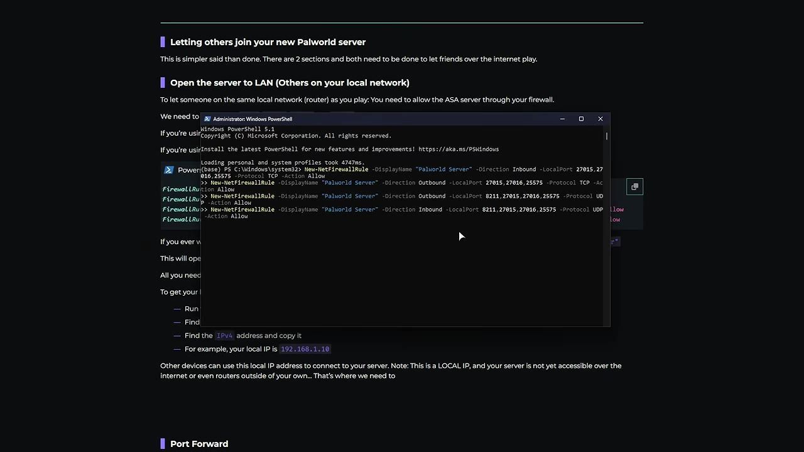The image size is (804, 452).
Task: Maximize the Administrator PowerShell window
Action: (x=581, y=119)
